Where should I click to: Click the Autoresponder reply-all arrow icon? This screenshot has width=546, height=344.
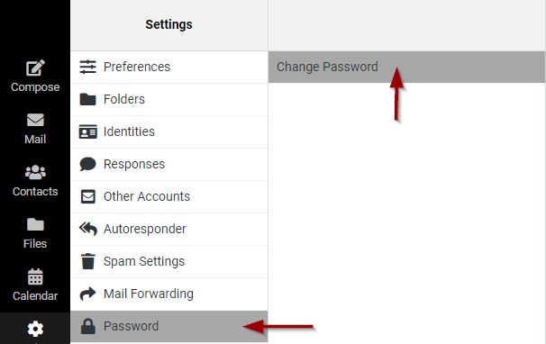87,229
